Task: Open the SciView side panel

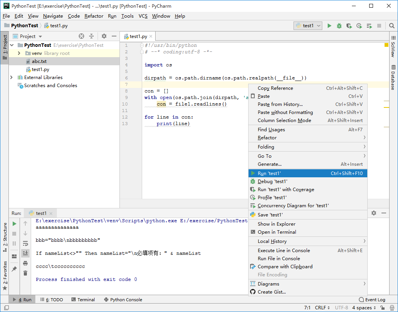Action: tap(393, 47)
